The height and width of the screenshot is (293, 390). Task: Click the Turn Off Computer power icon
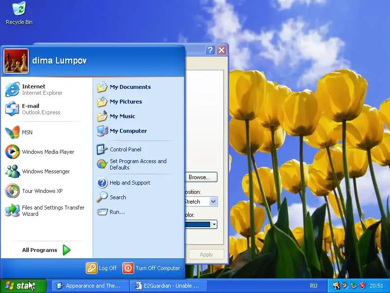[128, 268]
